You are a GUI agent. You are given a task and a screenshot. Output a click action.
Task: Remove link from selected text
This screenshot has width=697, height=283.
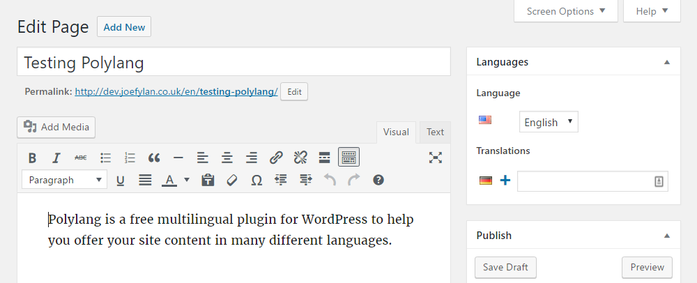click(x=300, y=158)
